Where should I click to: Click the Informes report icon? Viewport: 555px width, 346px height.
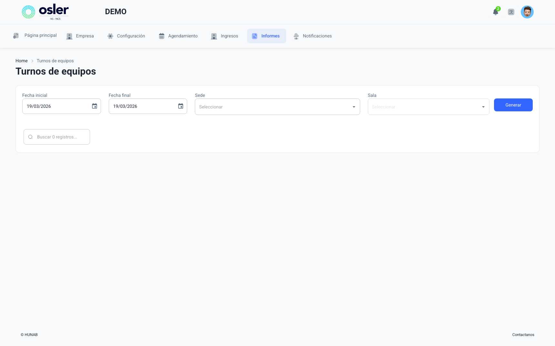pos(255,36)
